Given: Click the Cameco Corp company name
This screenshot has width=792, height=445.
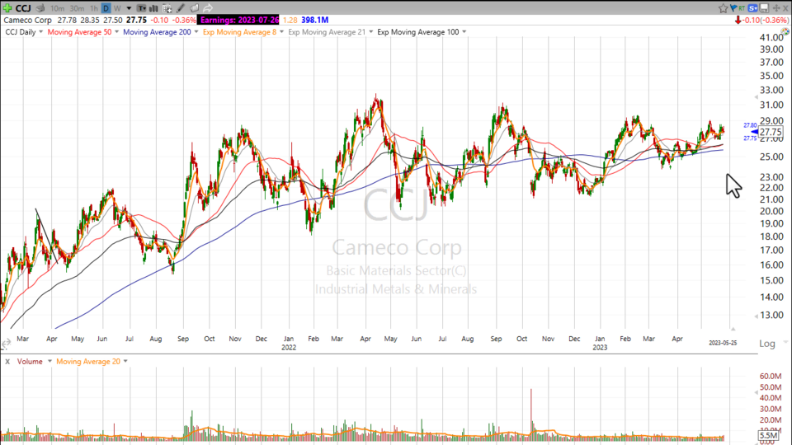Looking at the screenshot, I should pos(28,20).
